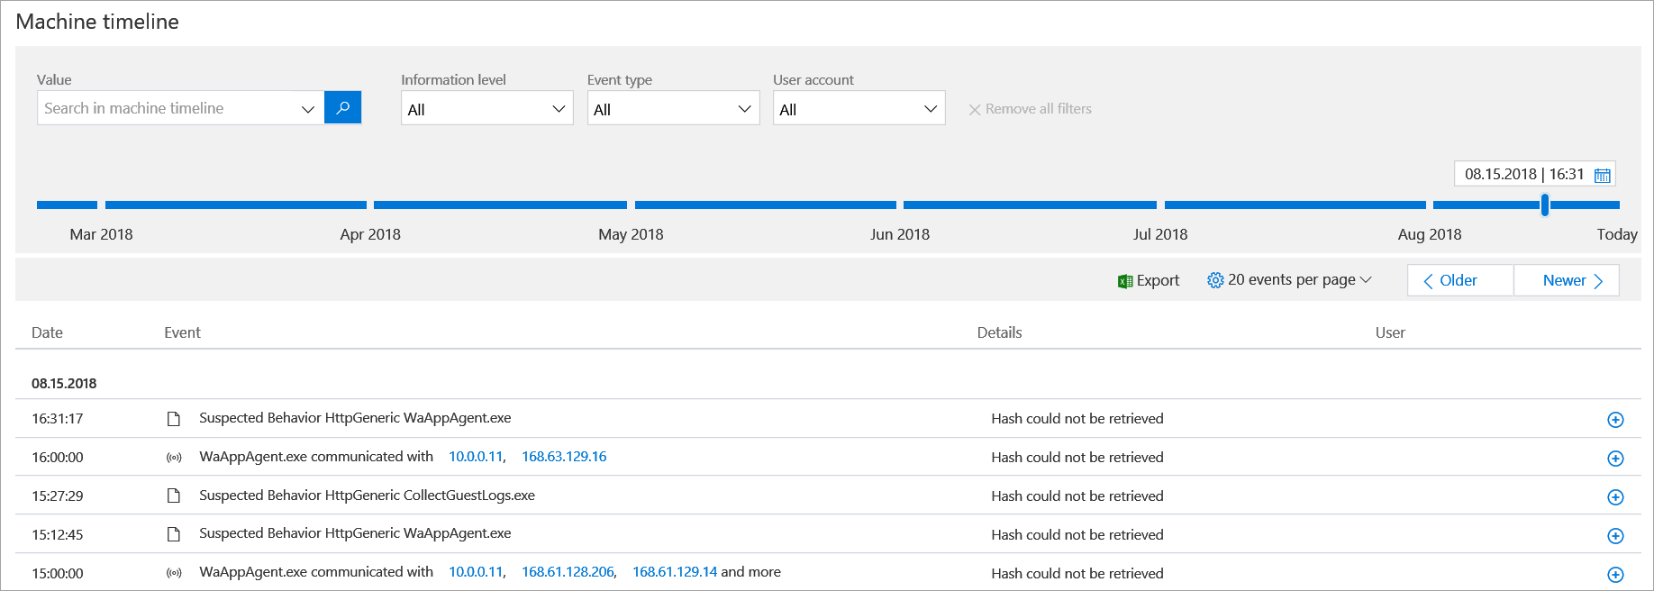Open the User account dropdown
The image size is (1654, 591).
click(859, 109)
